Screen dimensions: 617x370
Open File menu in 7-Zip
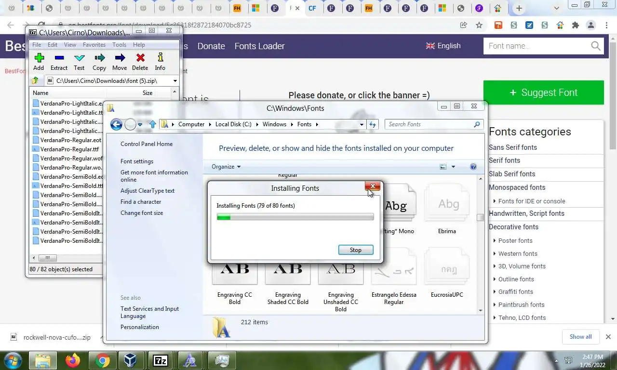(x=37, y=45)
